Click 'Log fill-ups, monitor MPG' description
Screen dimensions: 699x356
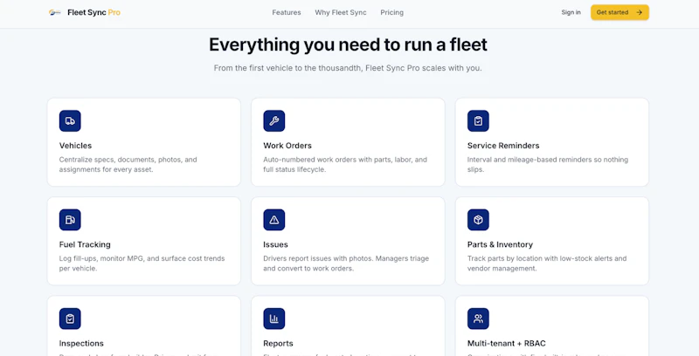click(142, 263)
